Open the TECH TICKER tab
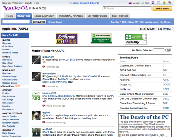The height and width of the screenshot is (137, 174). 120,16
